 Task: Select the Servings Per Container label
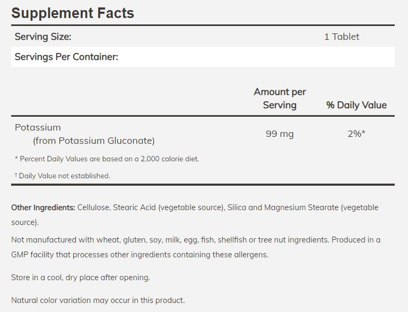click(x=66, y=57)
